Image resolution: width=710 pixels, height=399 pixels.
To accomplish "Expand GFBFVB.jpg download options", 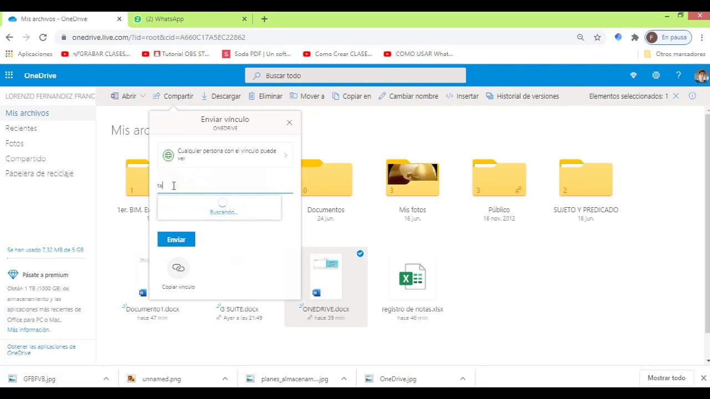I will pos(106,379).
